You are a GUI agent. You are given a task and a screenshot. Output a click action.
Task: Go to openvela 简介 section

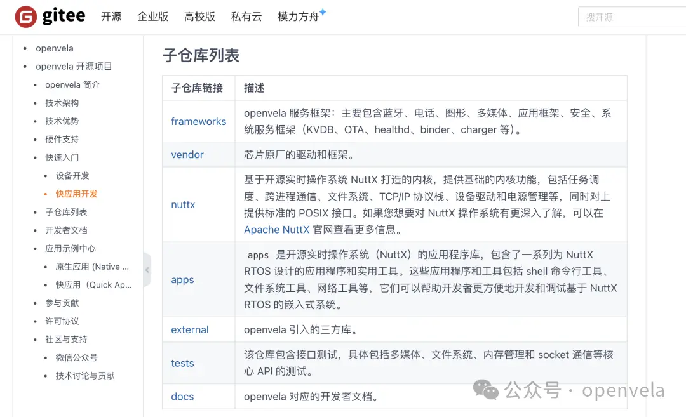click(72, 85)
